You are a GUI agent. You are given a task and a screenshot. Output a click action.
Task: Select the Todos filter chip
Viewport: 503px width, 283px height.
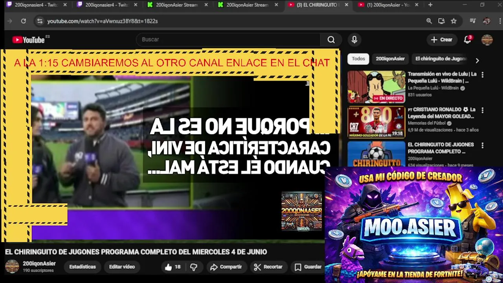coord(358,59)
